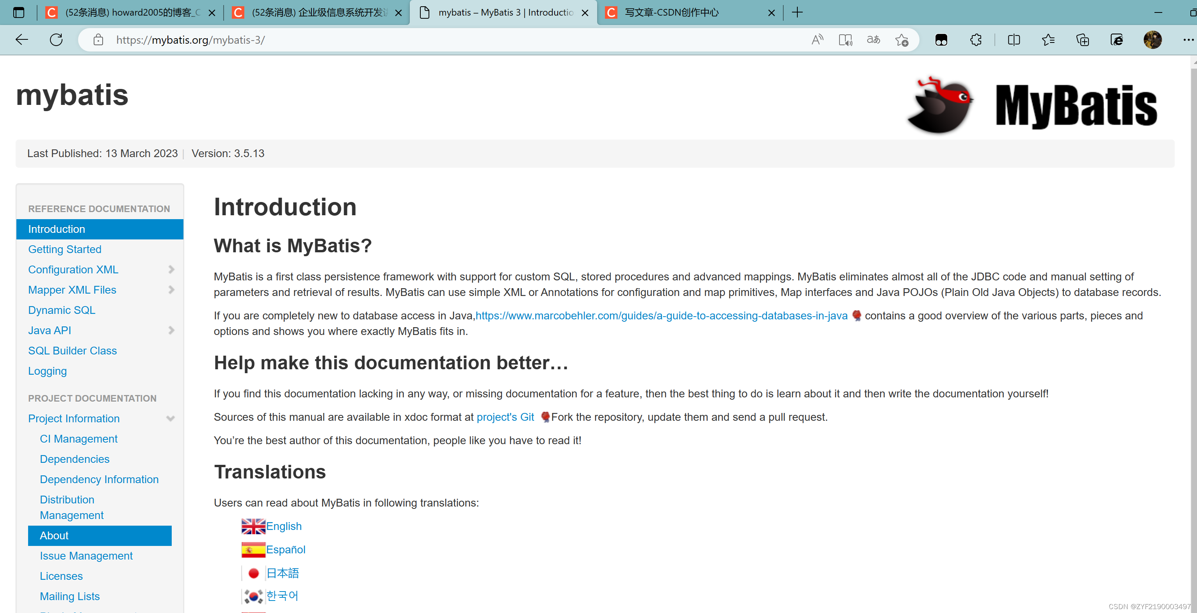1197x613 pixels.
Task: Select the Español translation link
Action: pyautogui.click(x=285, y=549)
